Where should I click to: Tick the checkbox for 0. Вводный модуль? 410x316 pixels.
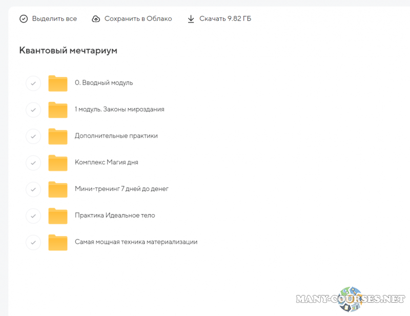(x=33, y=83)
